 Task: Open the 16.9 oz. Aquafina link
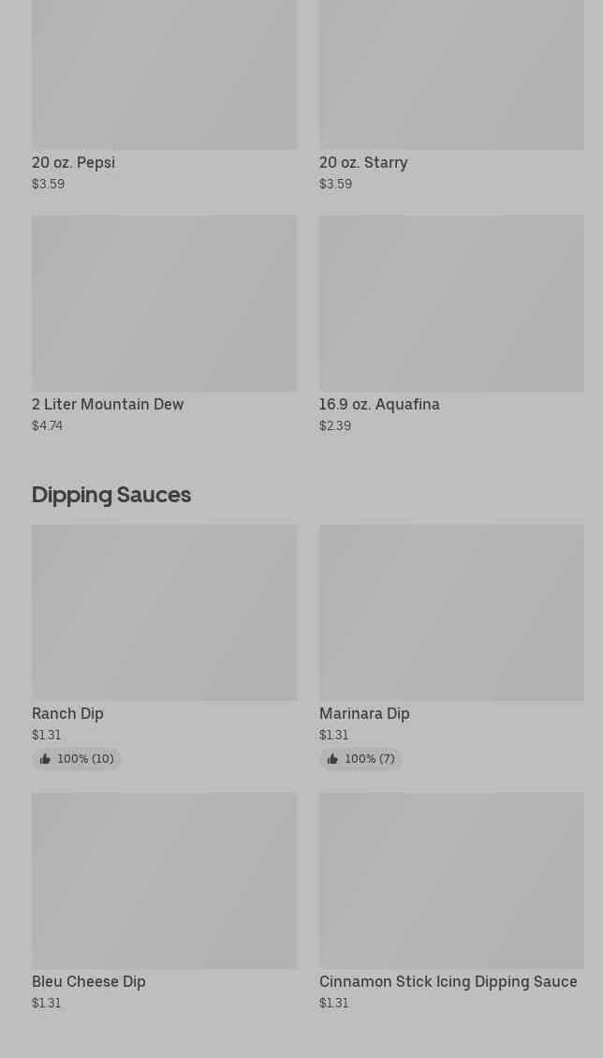tap(379, 404)
